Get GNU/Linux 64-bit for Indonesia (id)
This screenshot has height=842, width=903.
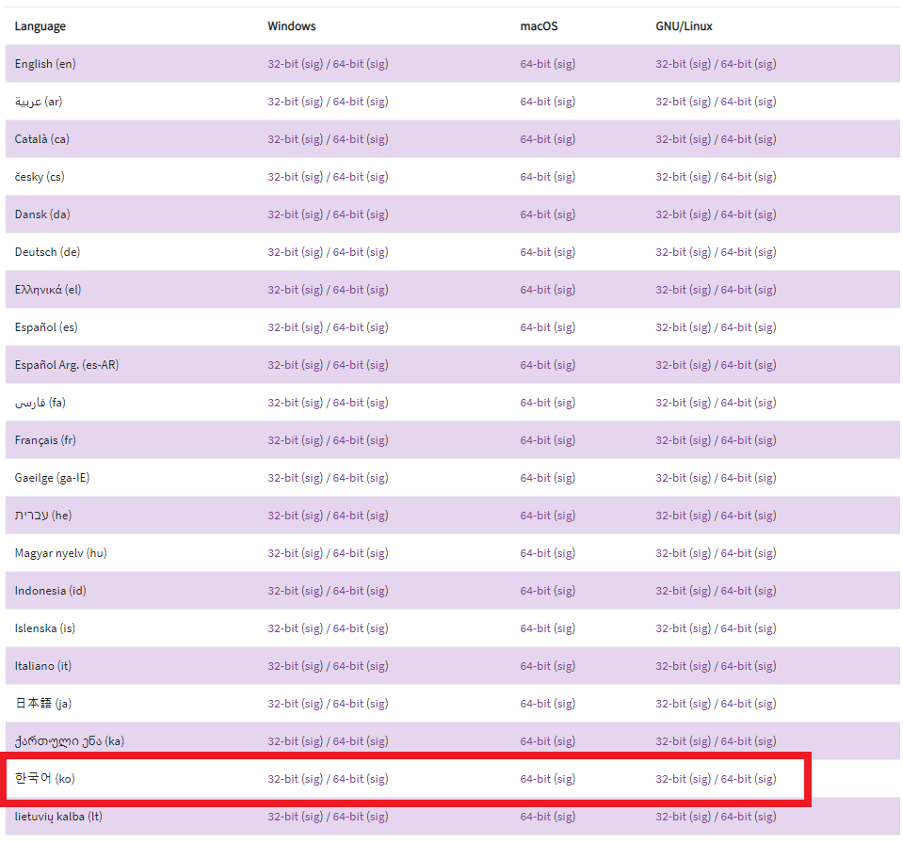tap(736, 590)
